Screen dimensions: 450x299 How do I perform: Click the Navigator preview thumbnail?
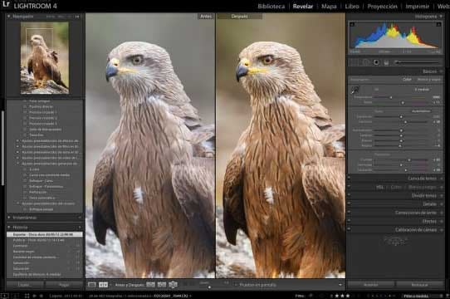click(x=45, y=58)
